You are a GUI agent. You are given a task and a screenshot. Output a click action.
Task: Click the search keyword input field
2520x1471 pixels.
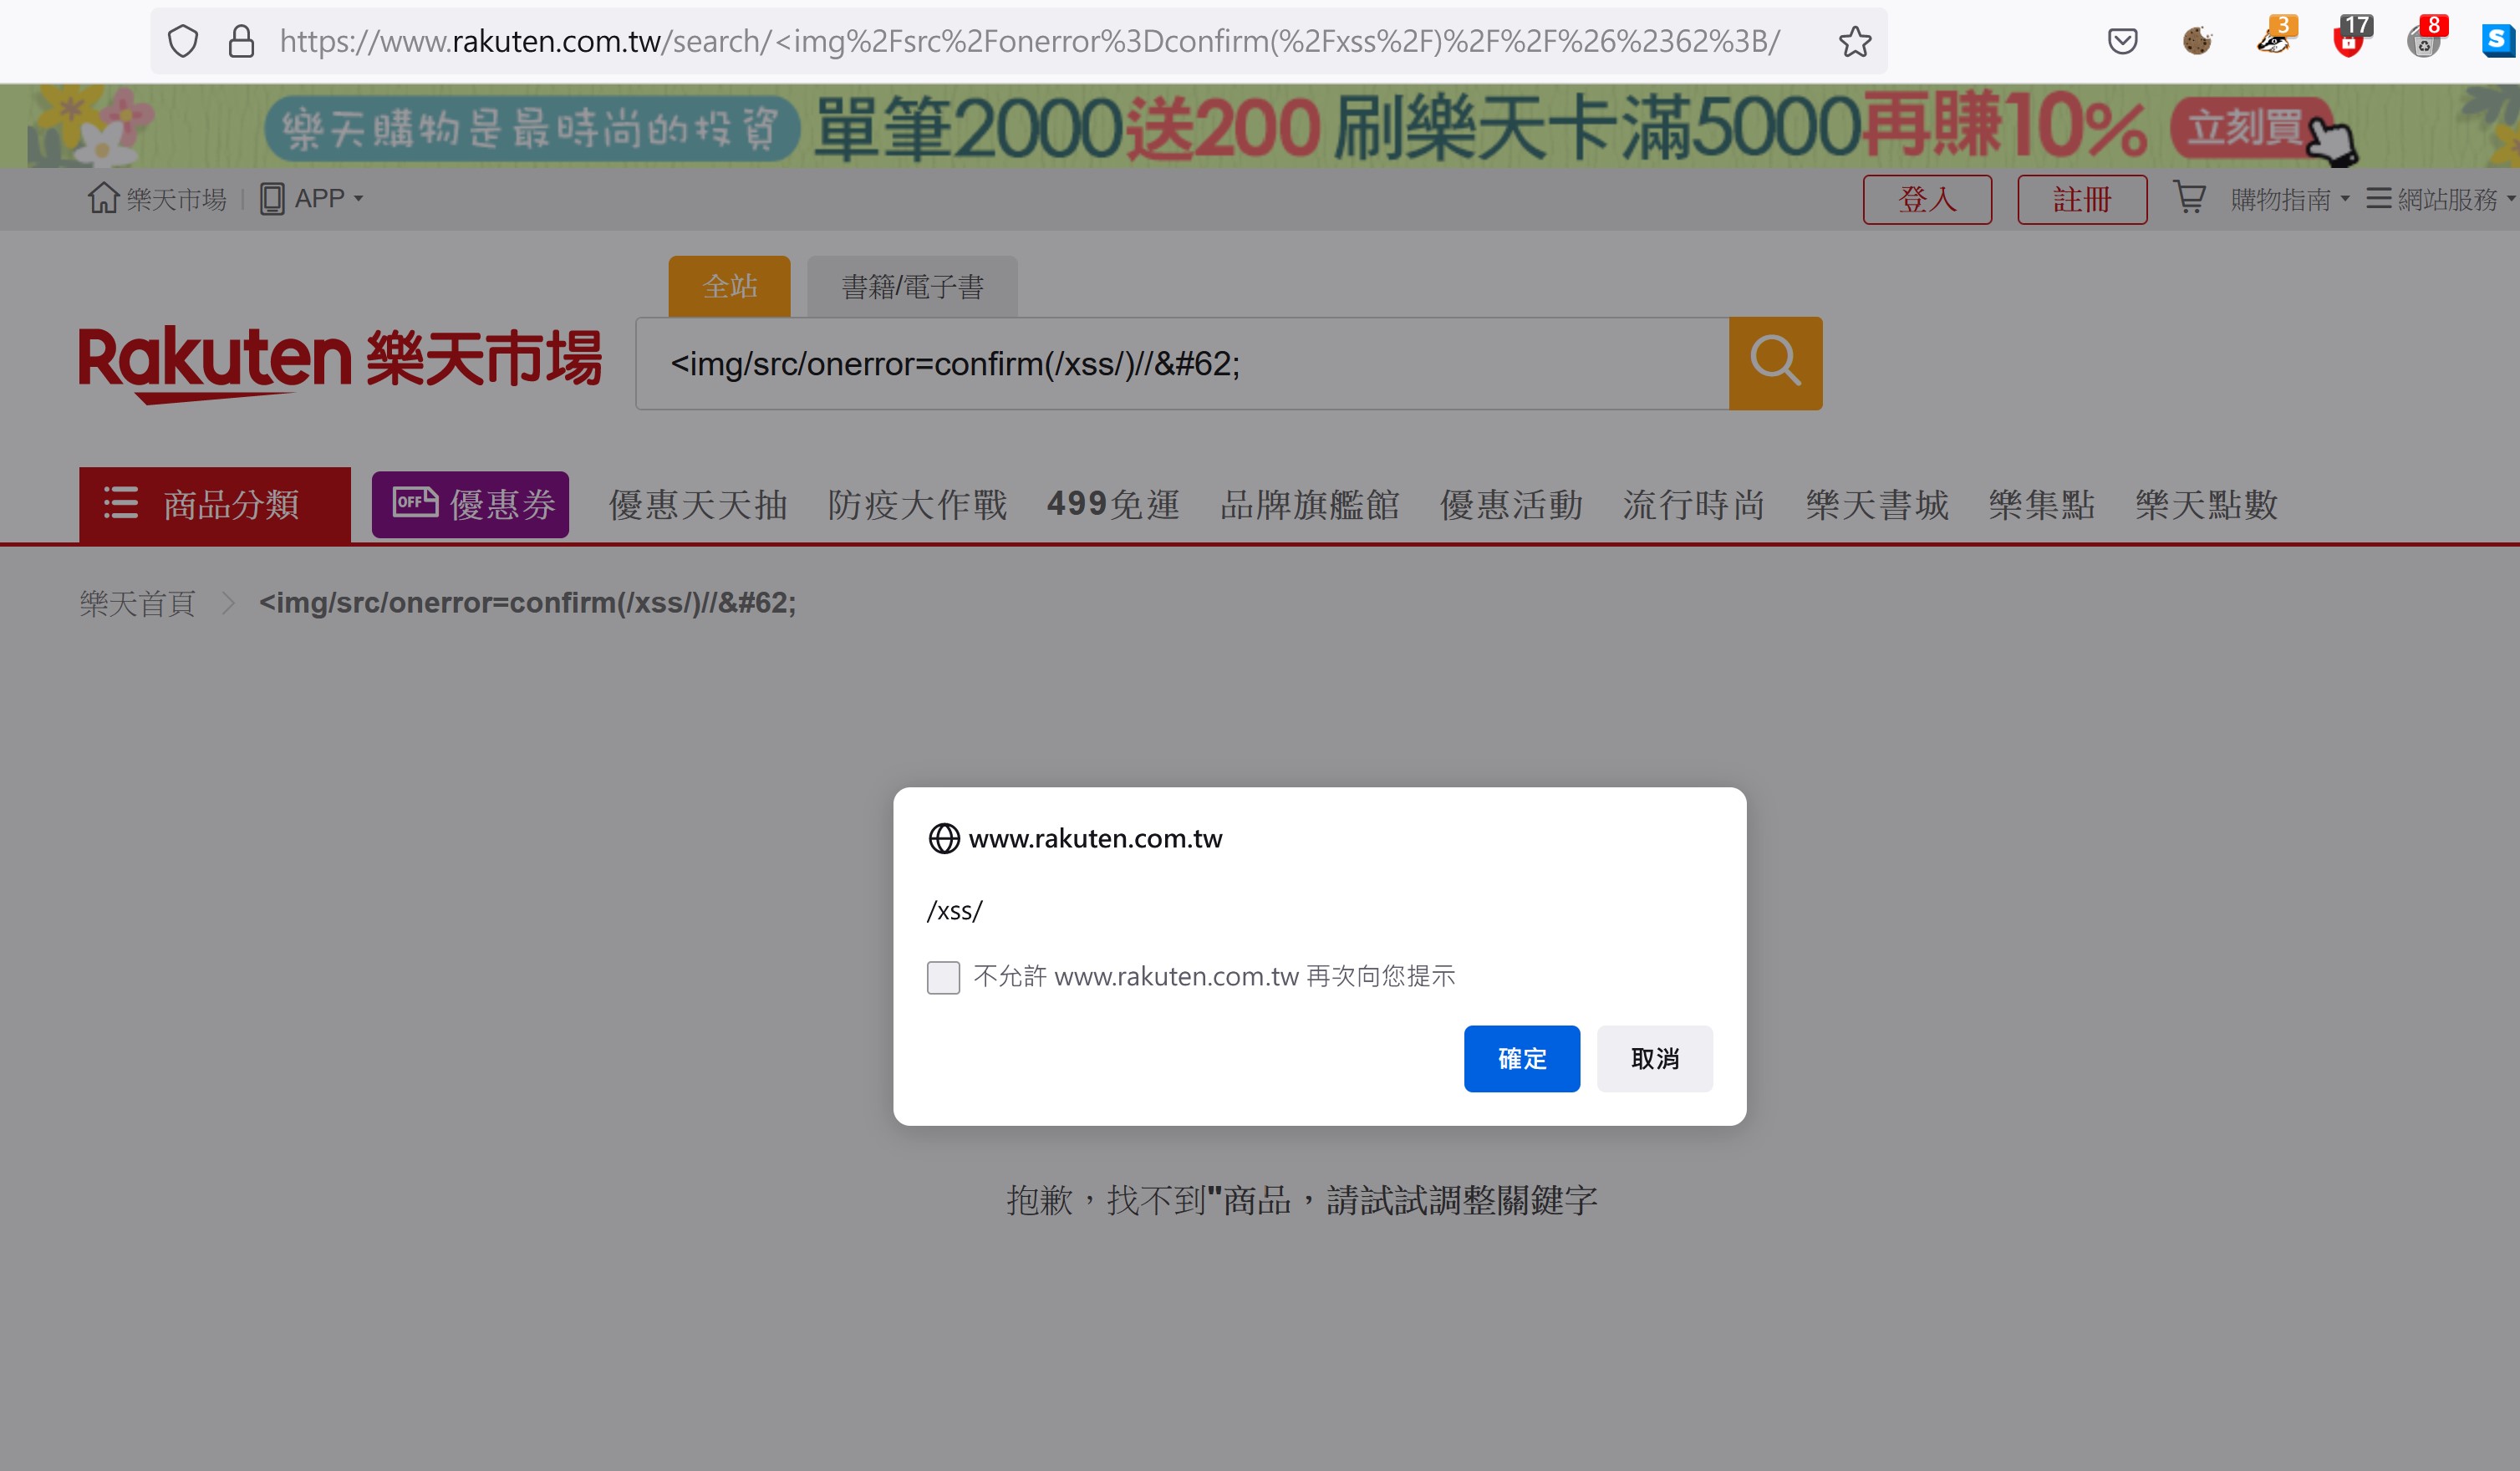[1183, 363]
